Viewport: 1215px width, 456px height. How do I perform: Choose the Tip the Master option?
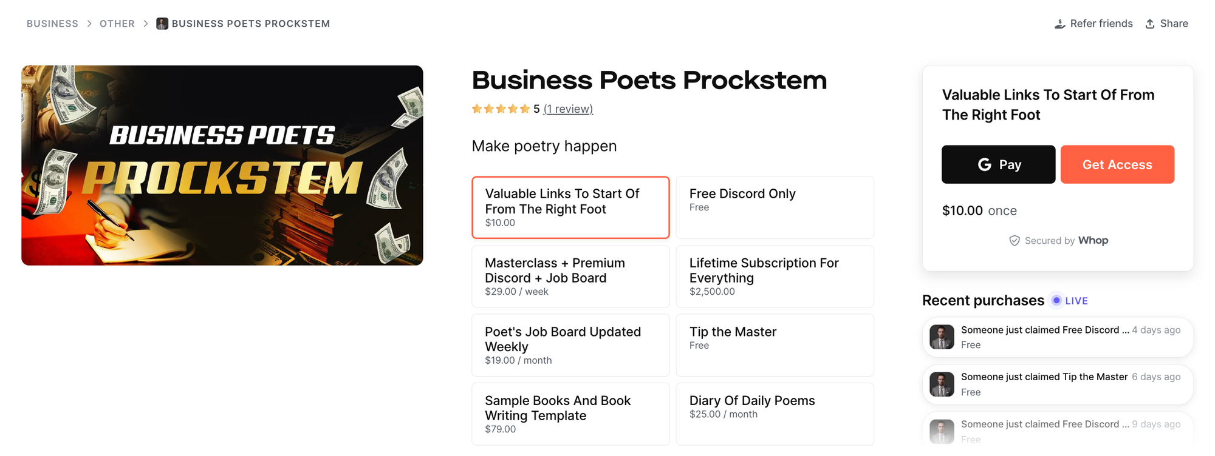coord(775,344)
